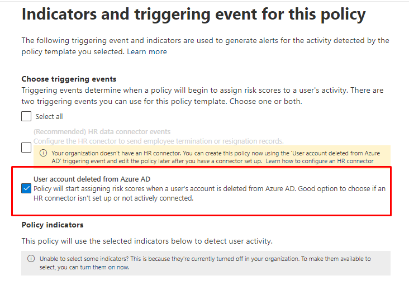Click the info icon beside 'Unable to select some indicators?'
The image size is (409, 285).
(x=31, y=259)
